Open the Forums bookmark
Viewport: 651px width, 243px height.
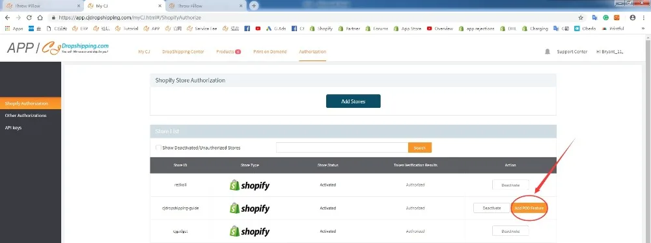(376, 29)
